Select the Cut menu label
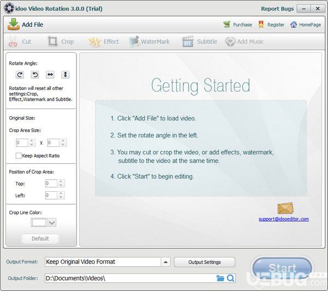The width and height of the screenshot is (328, 291). coord(26,42)
